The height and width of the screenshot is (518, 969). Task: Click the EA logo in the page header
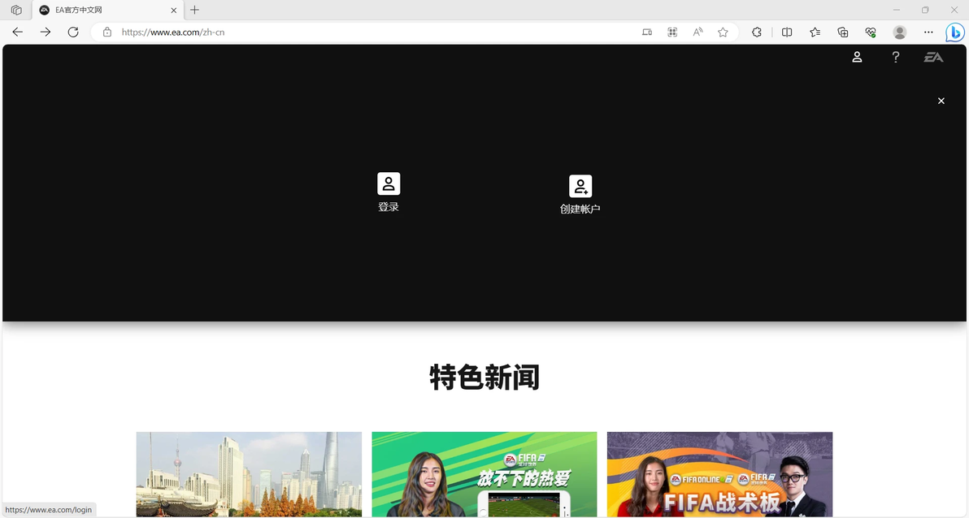(933, 57)
